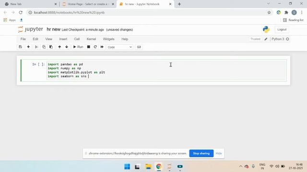This screenshot has height=172, width=307.
Task: Open the volume control in system tray
Action: (x=277, y=166)
